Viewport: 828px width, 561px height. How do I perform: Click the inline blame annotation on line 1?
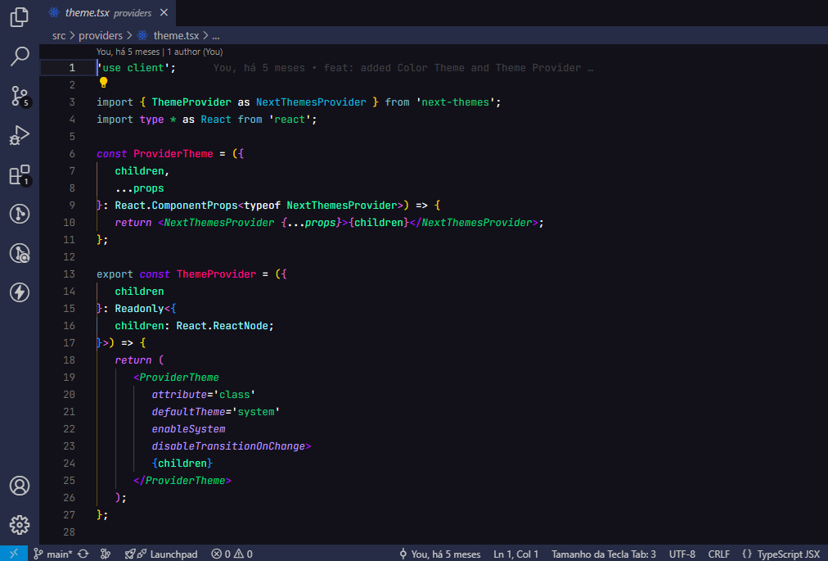click(403, 68)
